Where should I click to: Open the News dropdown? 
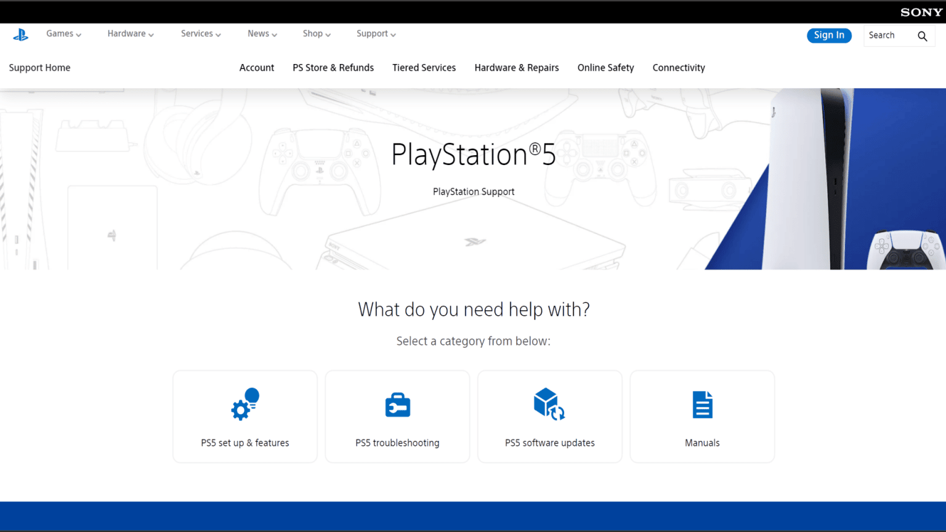click(262, 34)
